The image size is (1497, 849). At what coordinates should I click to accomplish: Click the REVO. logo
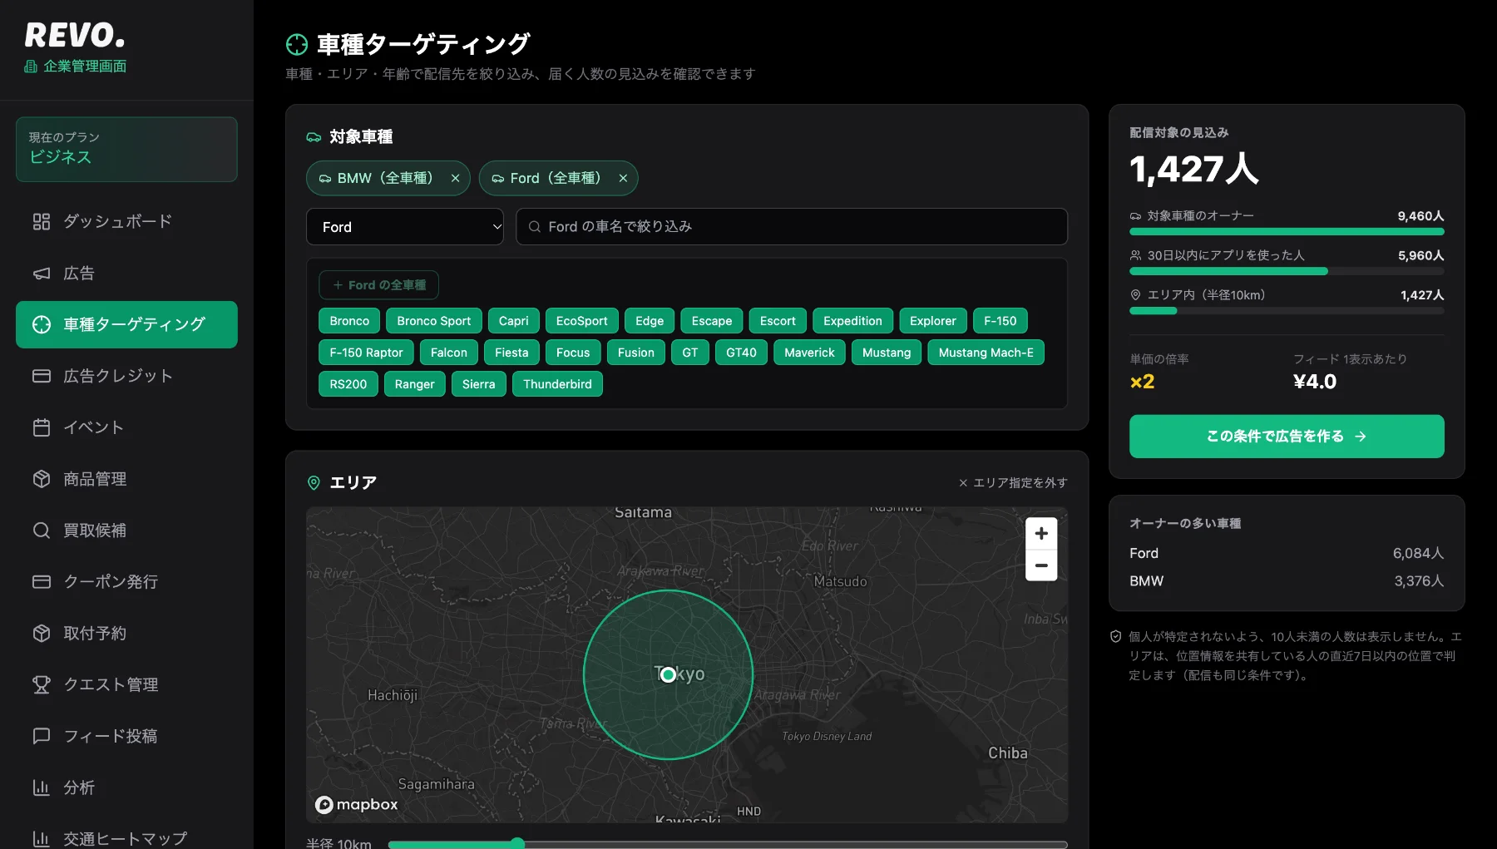75,35
